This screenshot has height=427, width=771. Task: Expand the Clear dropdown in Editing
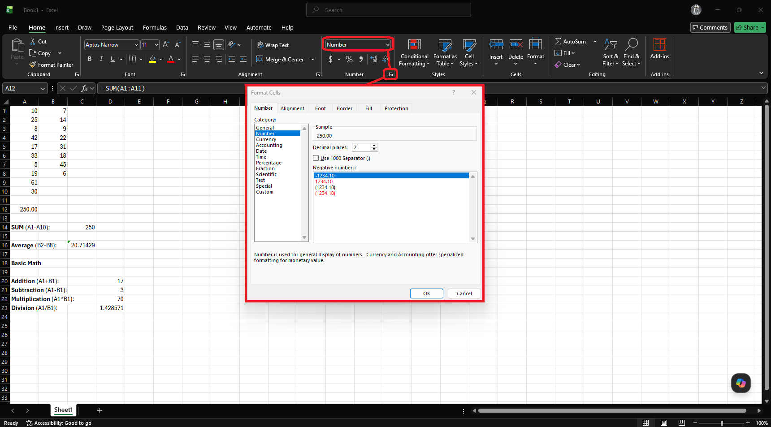pos(578,65)
